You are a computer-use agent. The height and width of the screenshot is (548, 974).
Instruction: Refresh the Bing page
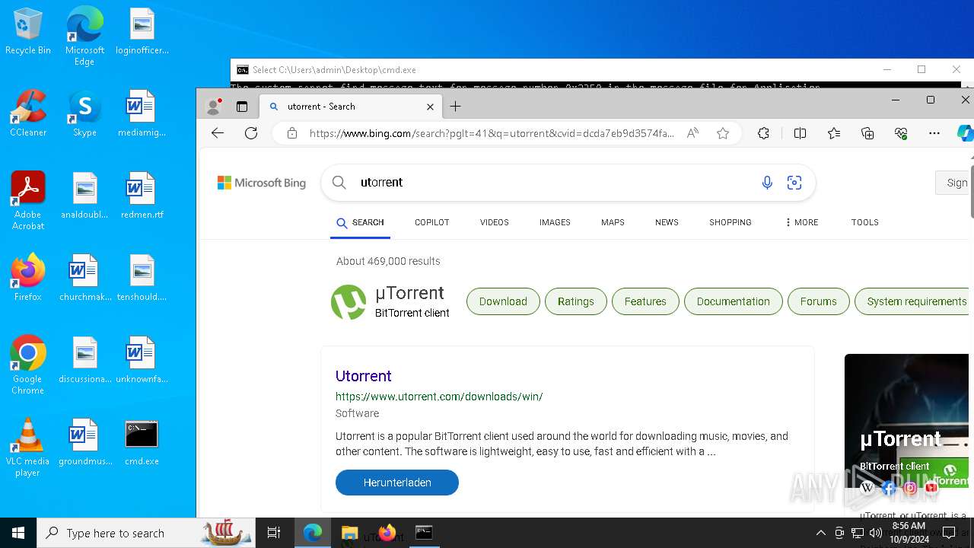[251, 133]
